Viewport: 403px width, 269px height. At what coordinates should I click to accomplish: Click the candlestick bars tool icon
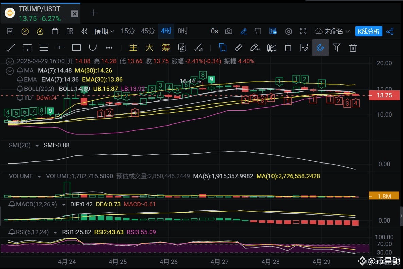pos(271,47)
